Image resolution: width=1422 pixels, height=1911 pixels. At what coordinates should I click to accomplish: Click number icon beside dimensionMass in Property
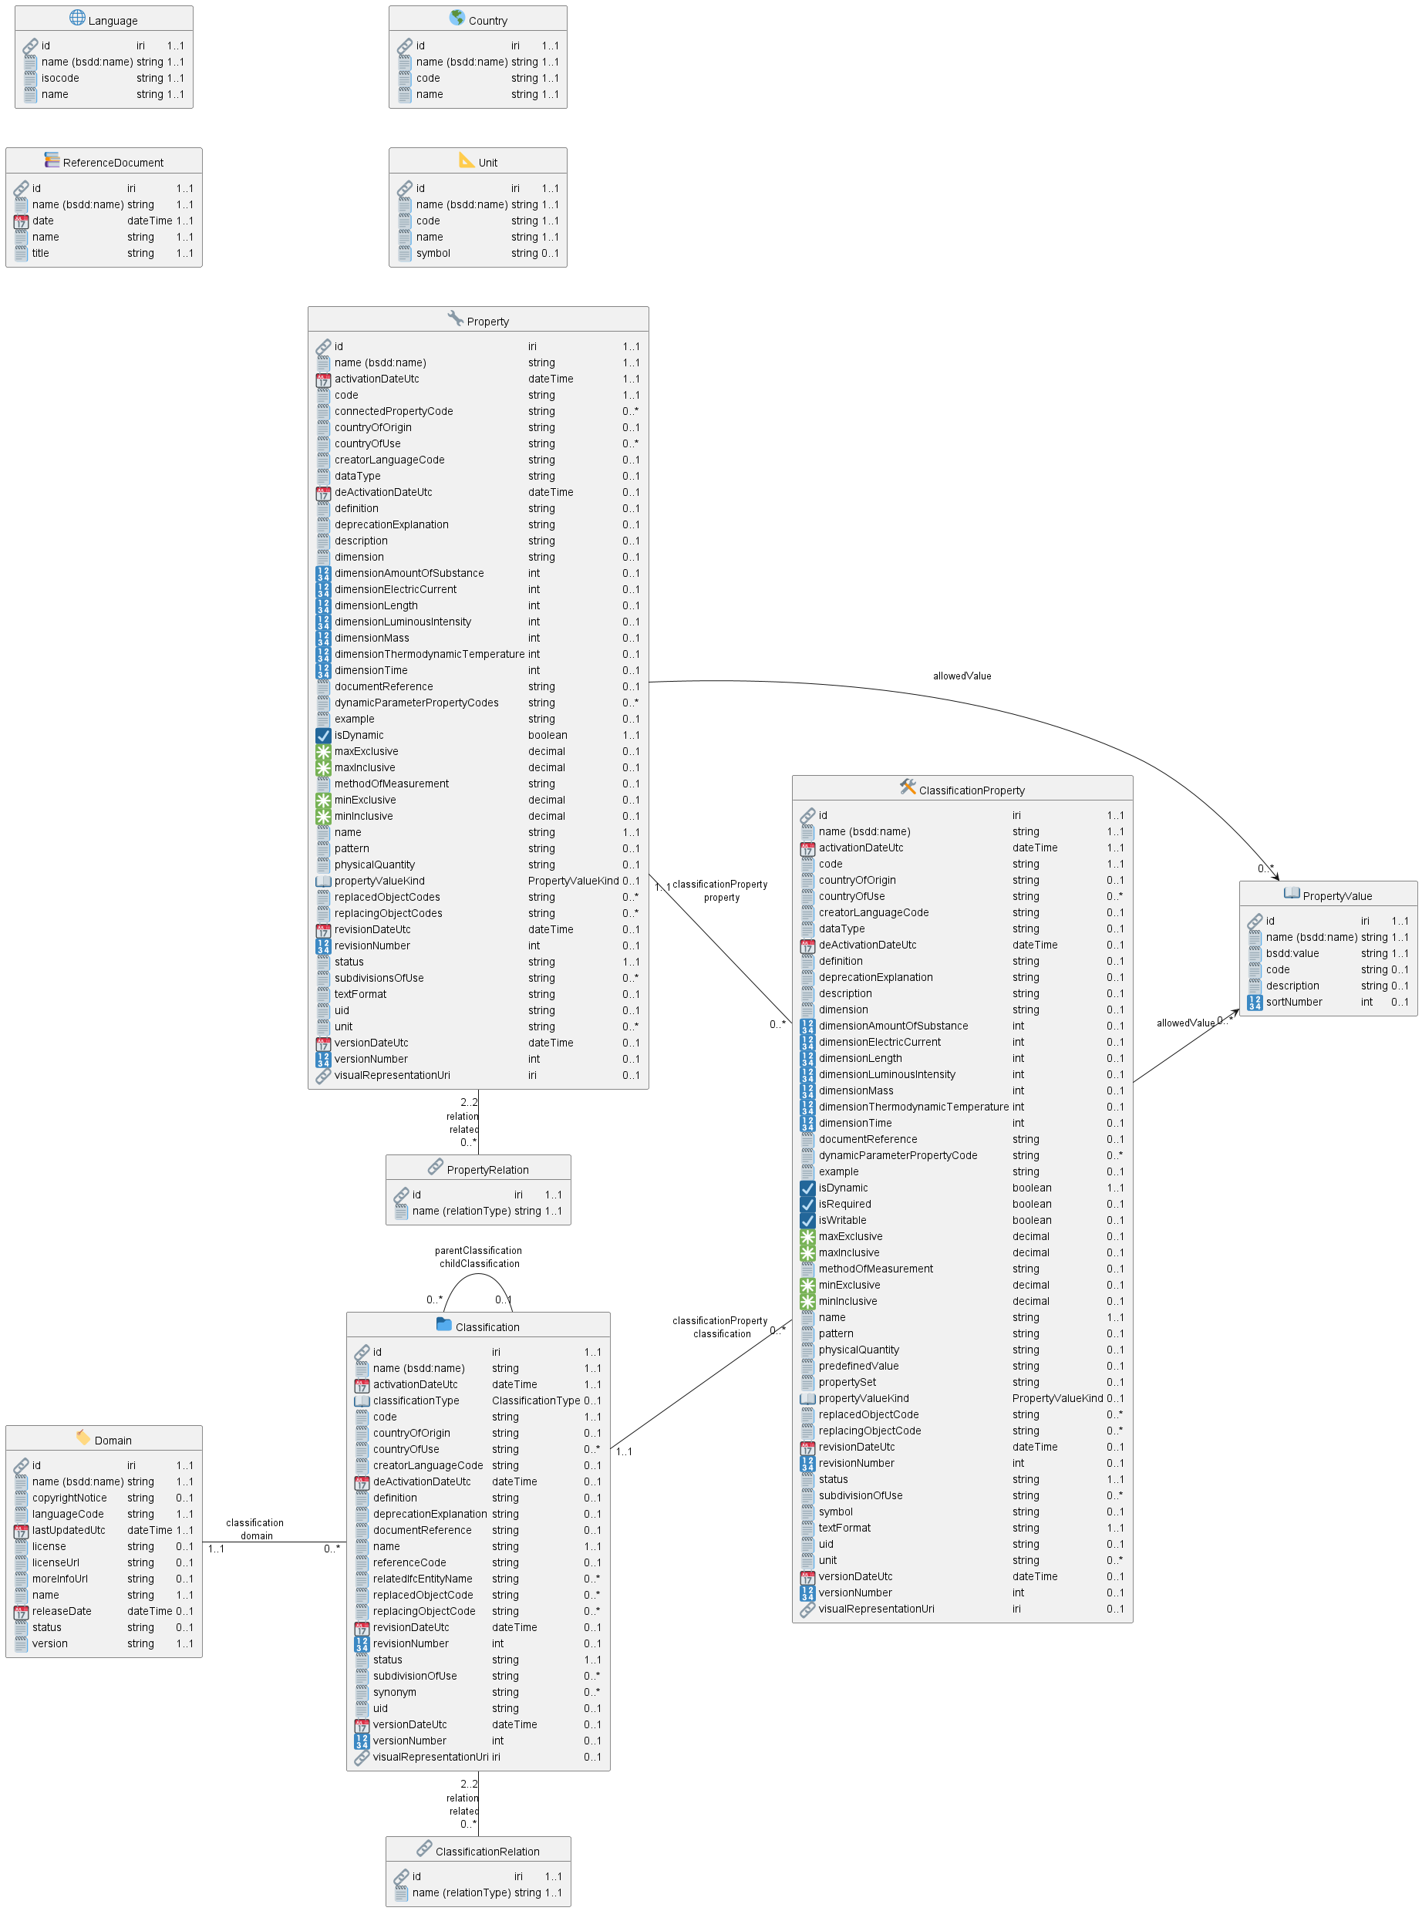(x=323, y=639)
